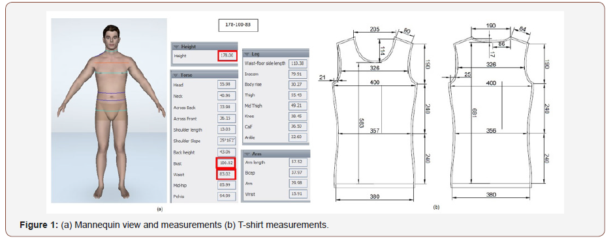Click the Mid-hip value field
The image size is (615, 241).
pos(227,186)
